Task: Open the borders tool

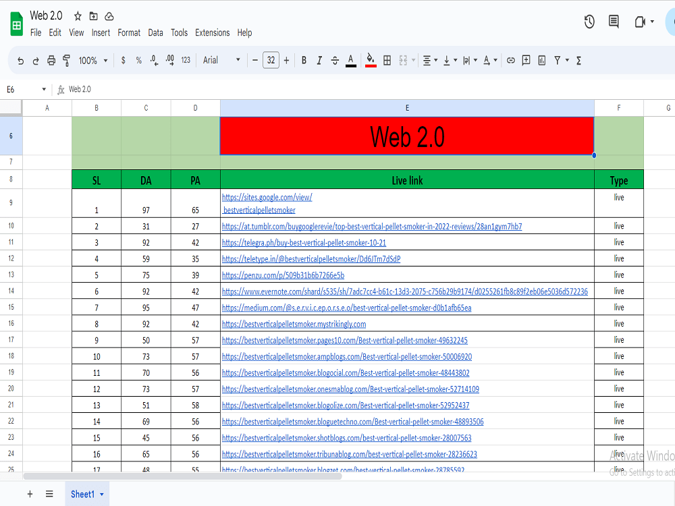Action: [387, 61]
